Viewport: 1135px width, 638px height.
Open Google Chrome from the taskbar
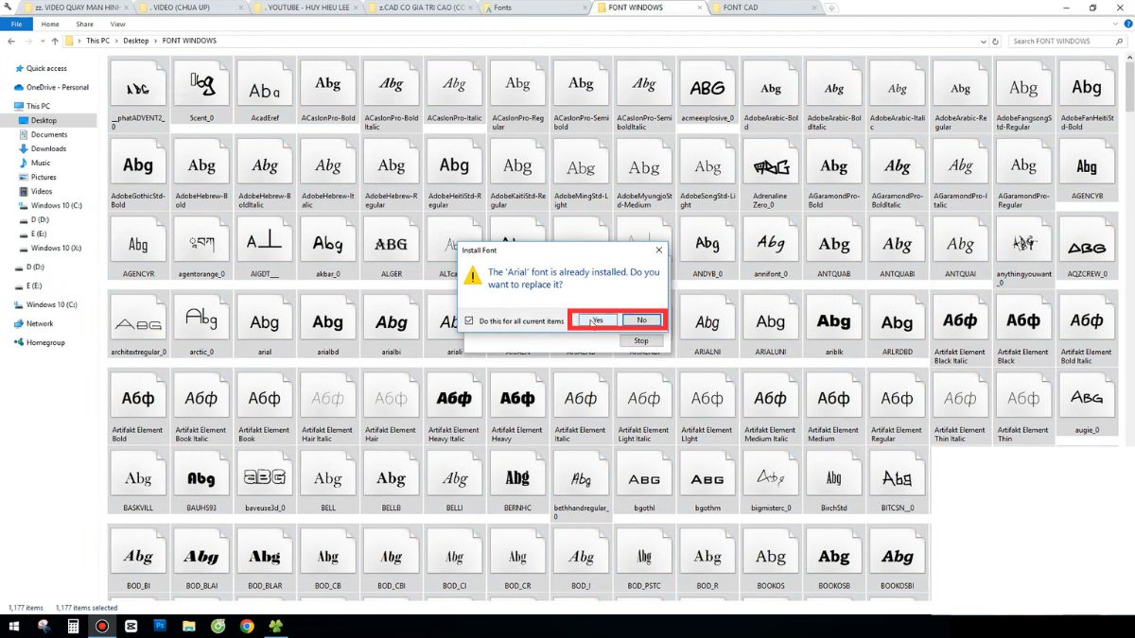tap(247, 626)
